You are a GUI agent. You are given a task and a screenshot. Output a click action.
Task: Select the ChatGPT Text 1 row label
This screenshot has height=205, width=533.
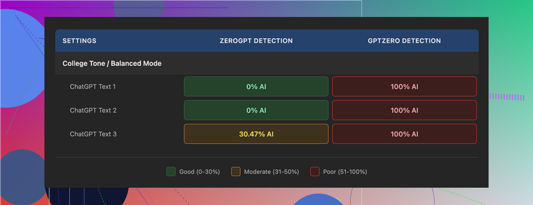point(93,87)
